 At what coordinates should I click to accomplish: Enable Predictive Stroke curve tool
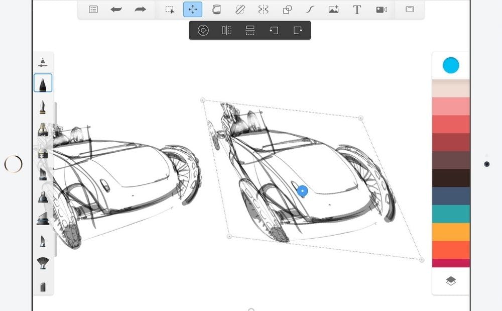310,10
